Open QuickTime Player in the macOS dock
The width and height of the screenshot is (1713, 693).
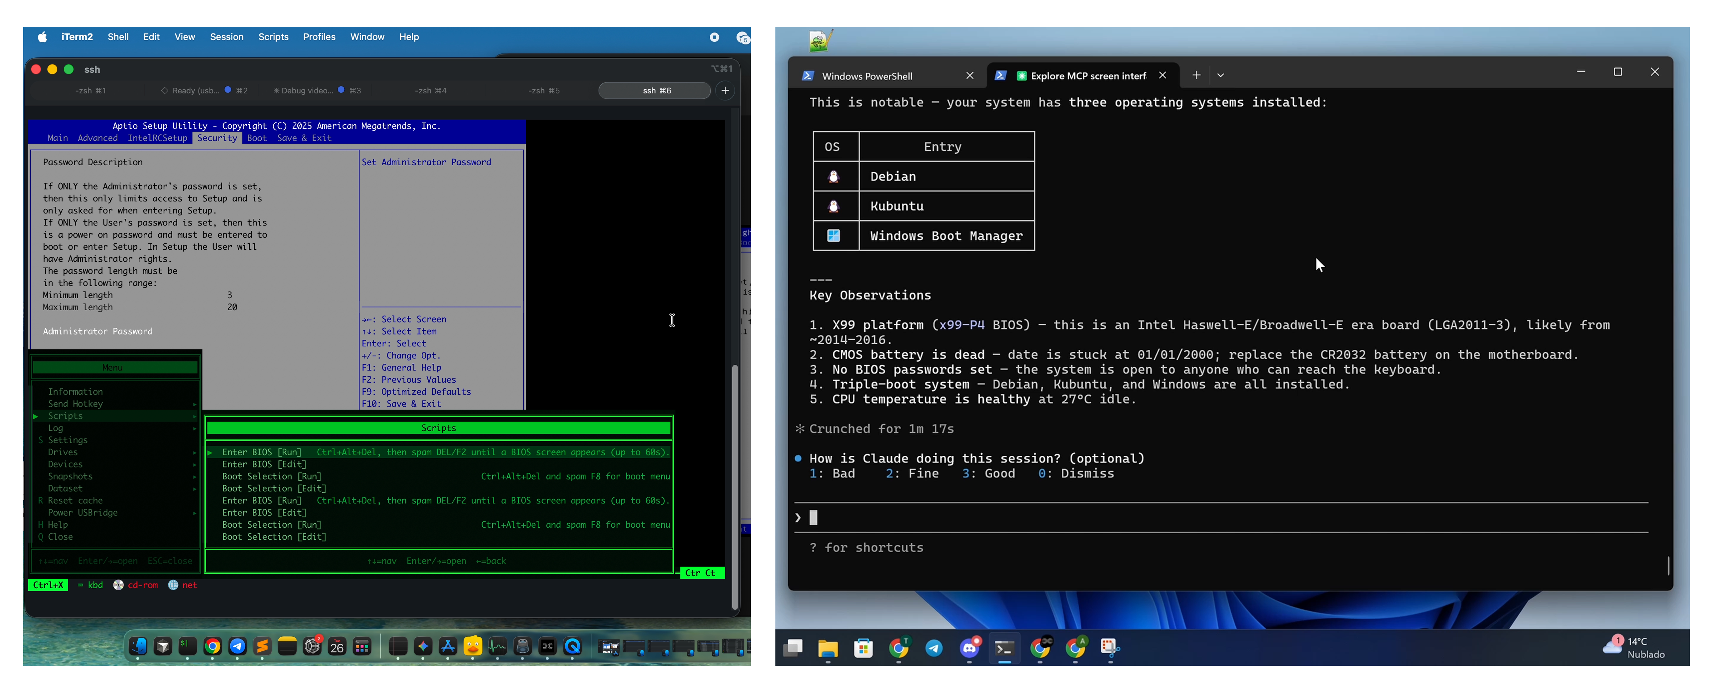coord(573,646)
